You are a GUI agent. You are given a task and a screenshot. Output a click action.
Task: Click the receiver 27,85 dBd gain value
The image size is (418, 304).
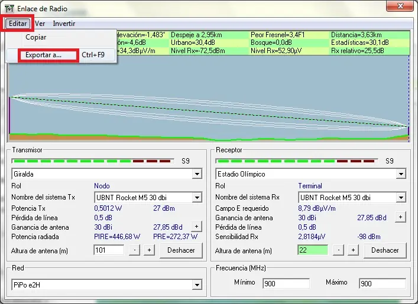click(x=372, y=218)
